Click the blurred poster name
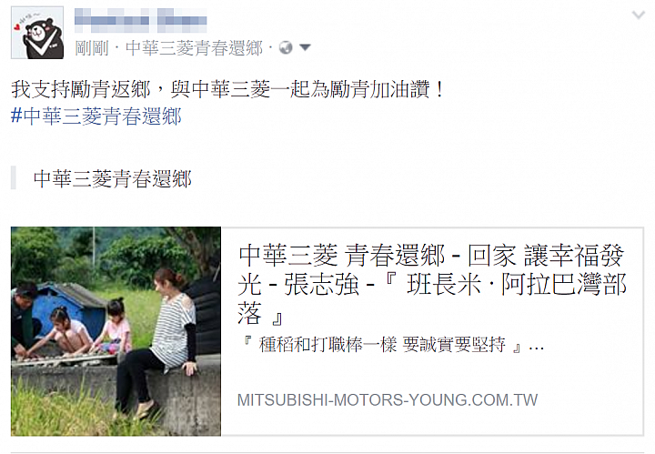The image size is (655, 454). pos(140,20)
